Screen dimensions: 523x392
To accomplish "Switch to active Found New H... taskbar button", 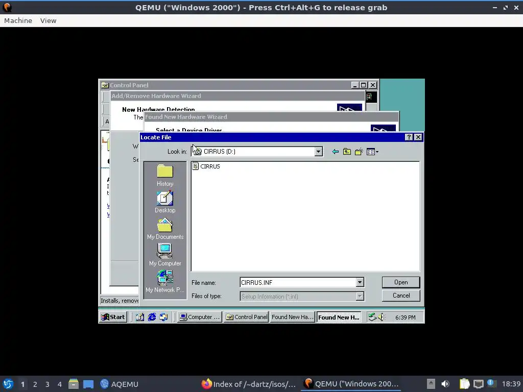I will (x=339, y=317).
